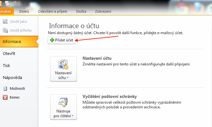Open the Zobrazení tab
The width and height of the screenshot is (212, 127).
coord(103,11)
